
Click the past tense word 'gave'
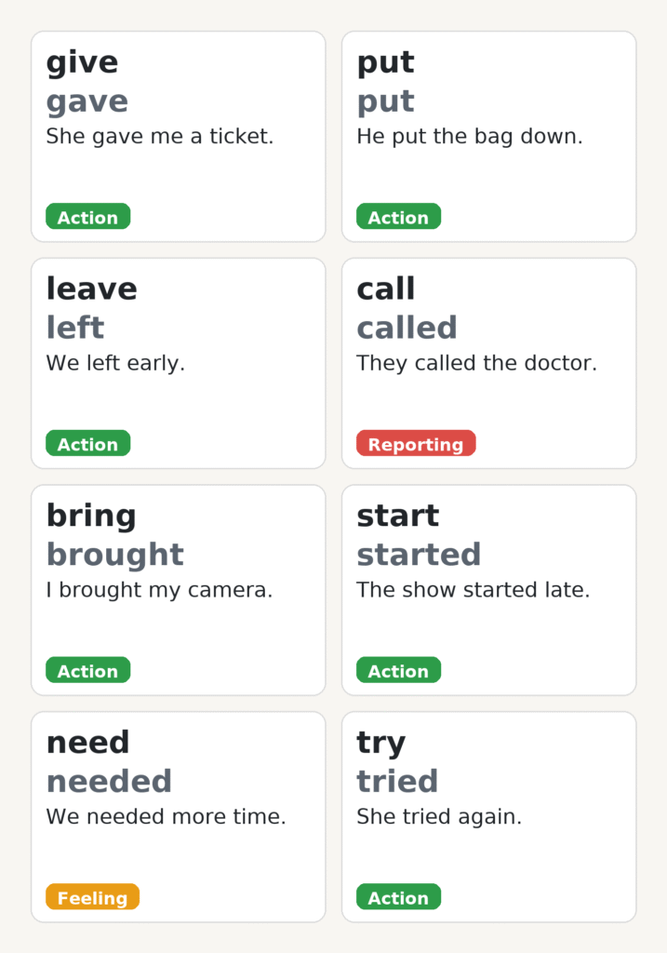(x=87, y=101)
